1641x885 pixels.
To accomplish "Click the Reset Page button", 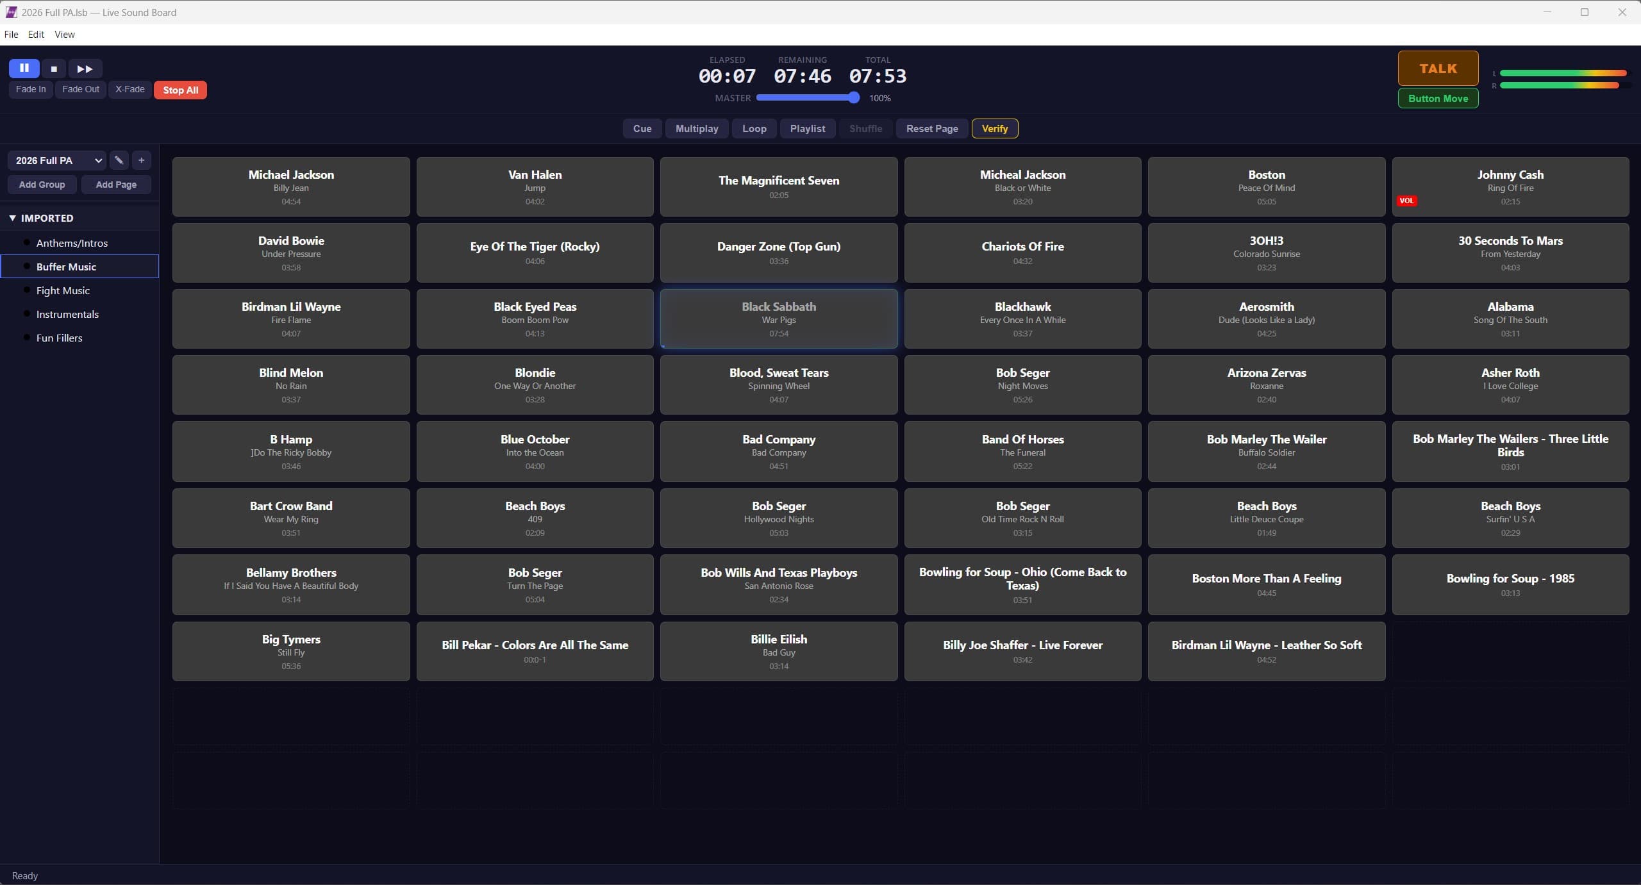I will (x=931, y=128).
